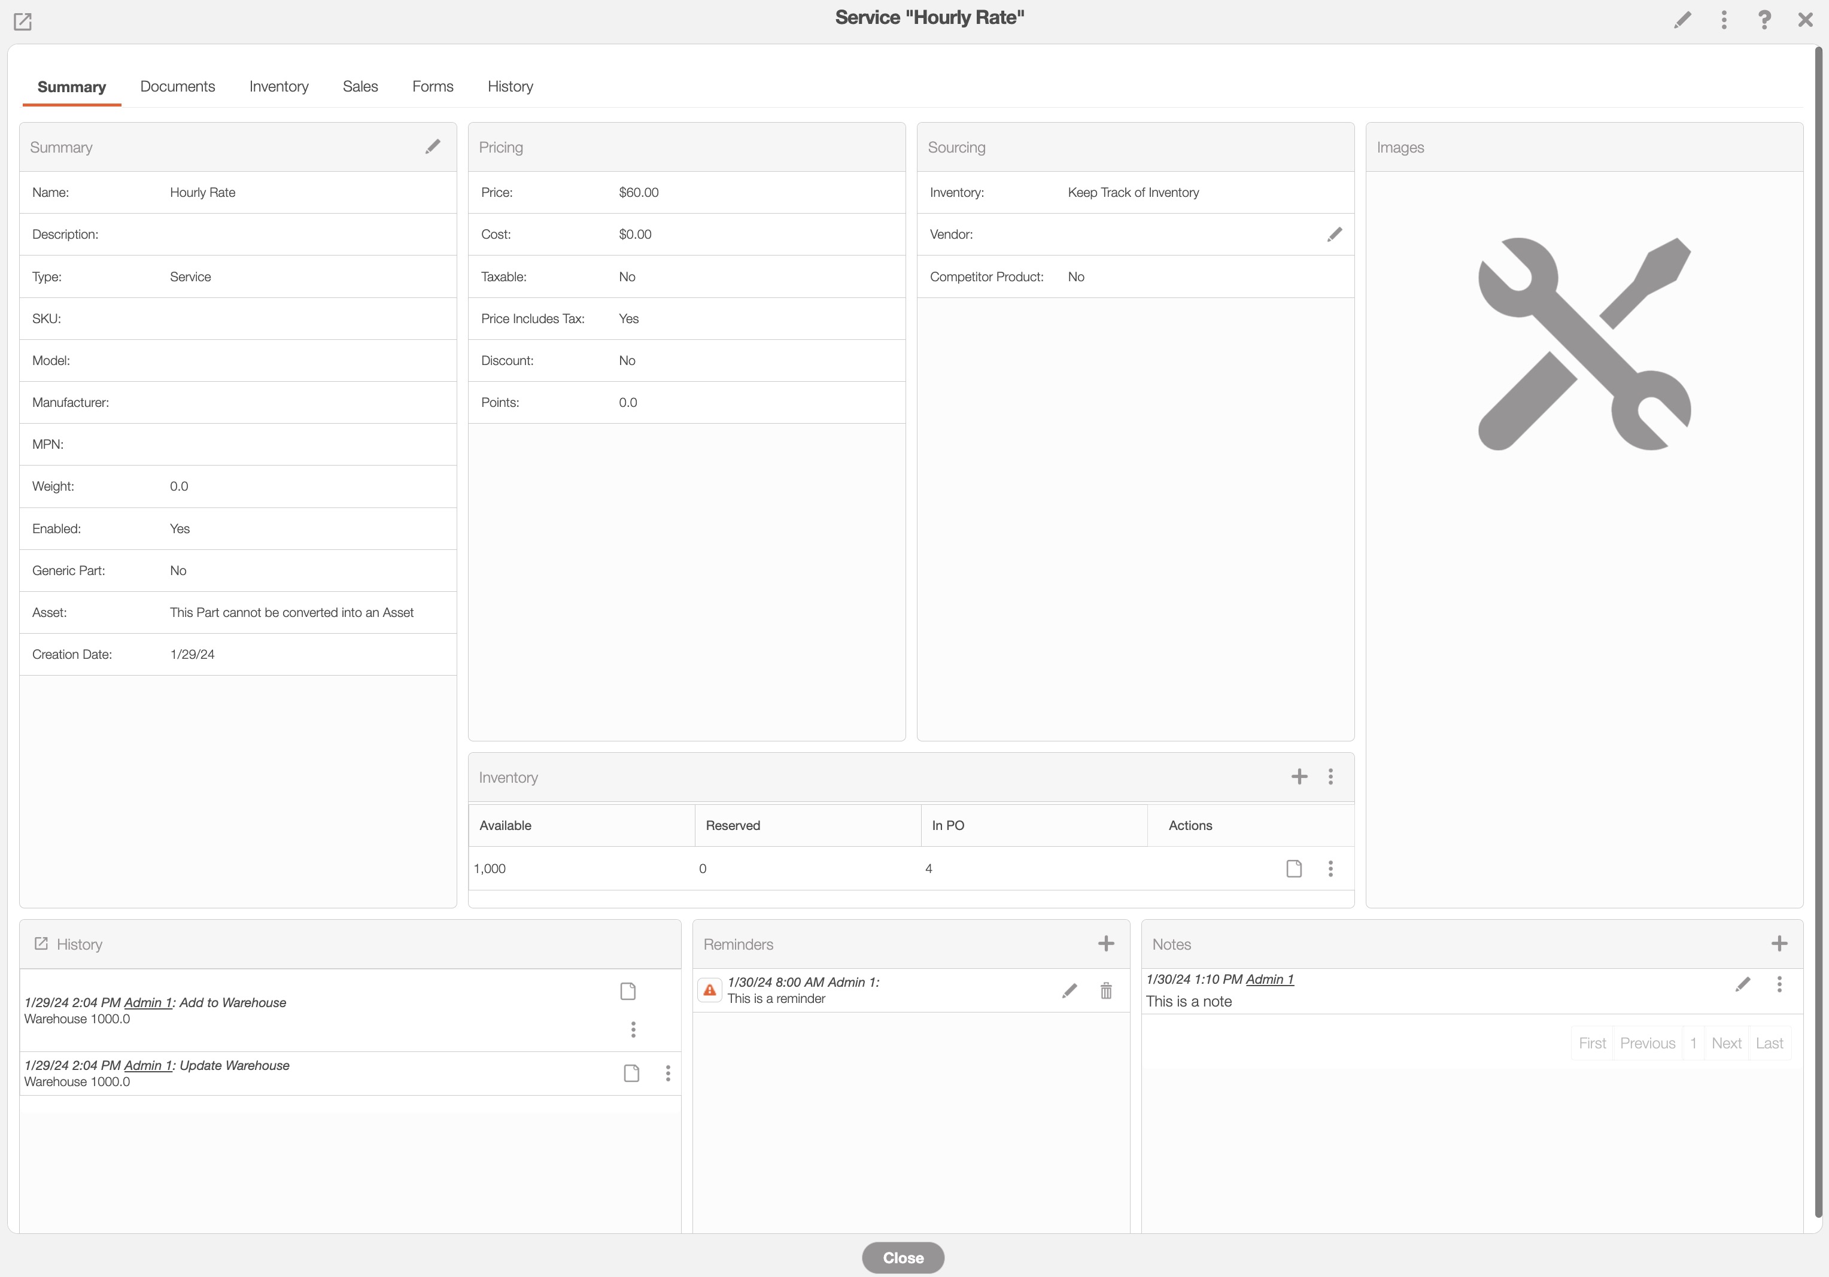Edit the reminder with pencil icon
Viewport: 1829px width, 1277px height.
point(1069,990)
